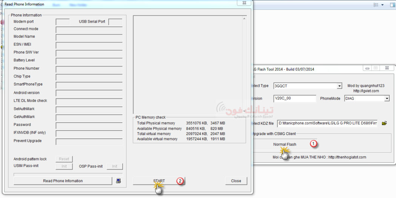The image size is (396, 198).
Task: Close the Read Phone Information window
Action: [x=244, y=3]
